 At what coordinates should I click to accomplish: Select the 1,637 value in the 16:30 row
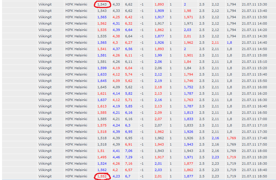pyautogui.click(x=102, y=100)
